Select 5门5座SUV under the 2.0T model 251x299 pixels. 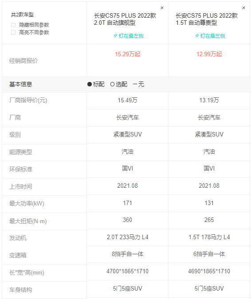click(128, 289)
